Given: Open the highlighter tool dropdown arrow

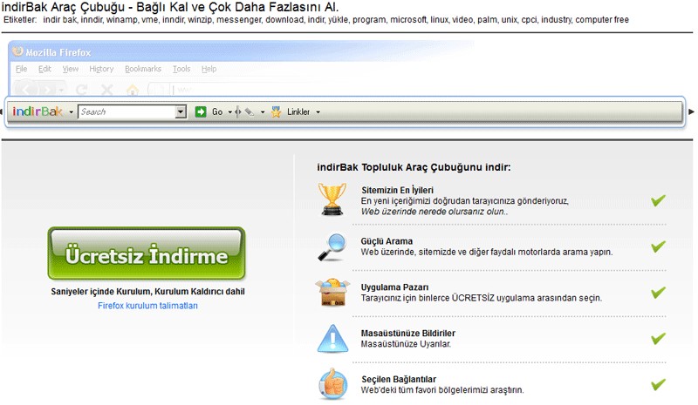Looking at the screenshot, I should pos(263,112).
